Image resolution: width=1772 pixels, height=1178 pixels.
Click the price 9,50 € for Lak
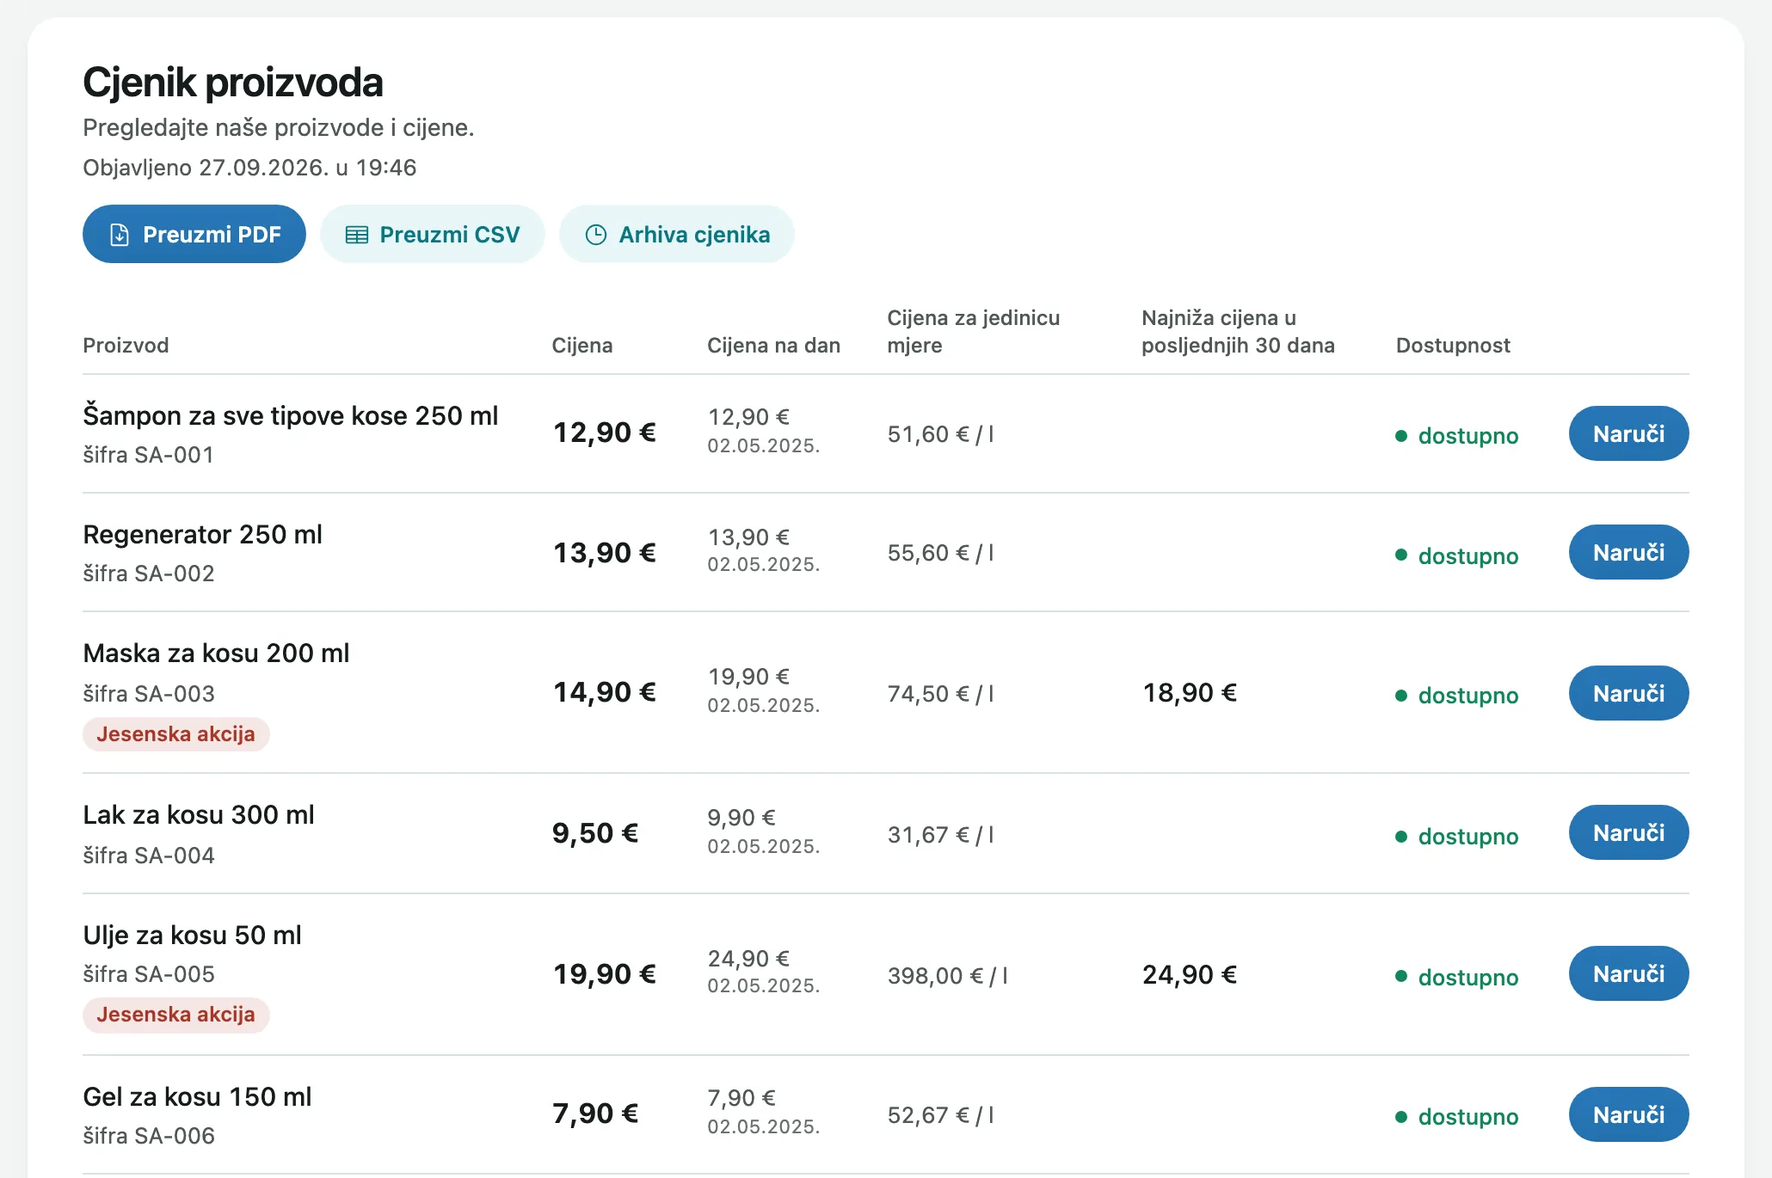595,833
